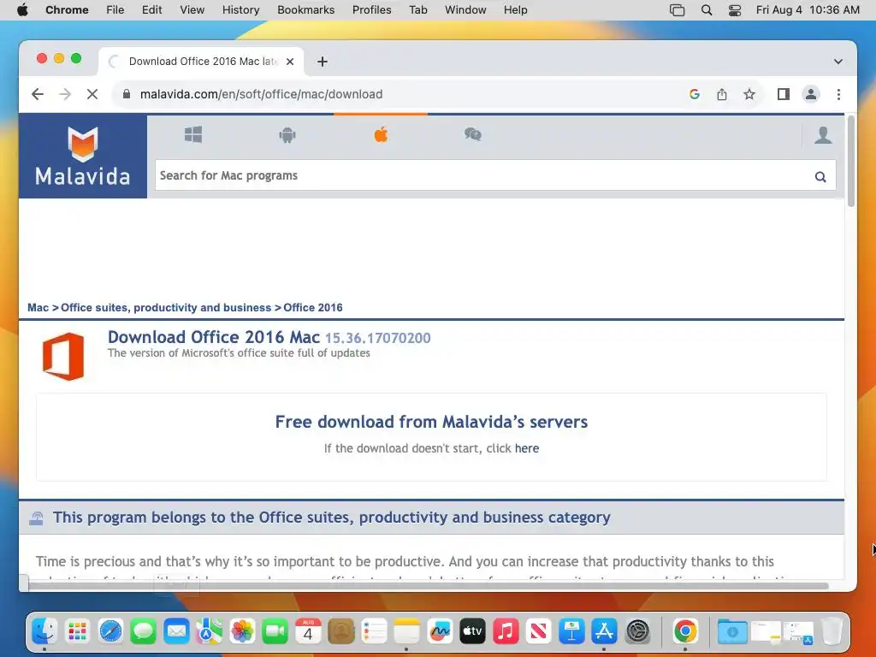The width and height of the screenshot is (876, 657).
Task: Click the date and time in menu bar
Action: point(808,10)
